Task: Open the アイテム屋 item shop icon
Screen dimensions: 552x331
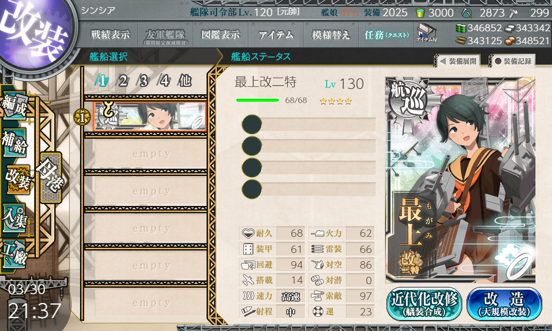Action: coord(426,33)
